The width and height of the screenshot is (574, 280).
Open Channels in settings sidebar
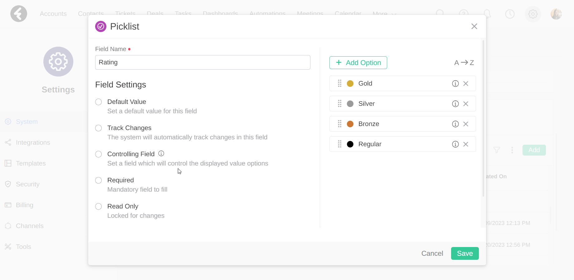coord(24,226)
